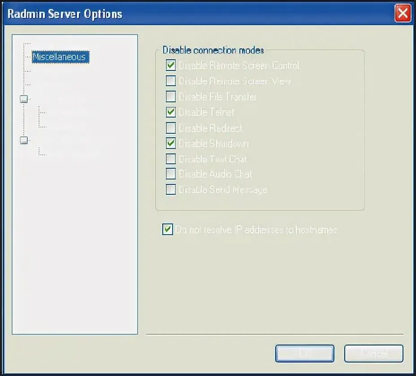Untick the Disable Shutdown checkbox
The width and height of the screenshot is (416, 376).
tap(171, 143)
